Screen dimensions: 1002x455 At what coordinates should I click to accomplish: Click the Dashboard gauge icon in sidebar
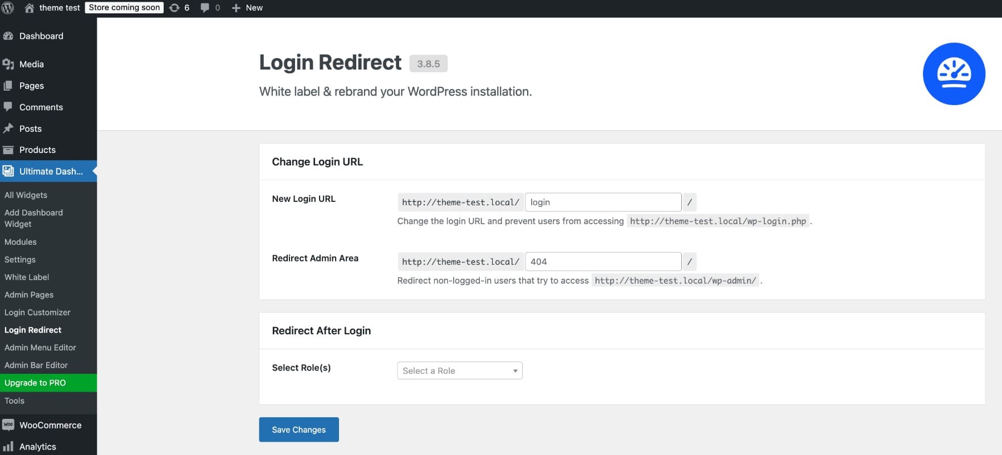point(8,36)
